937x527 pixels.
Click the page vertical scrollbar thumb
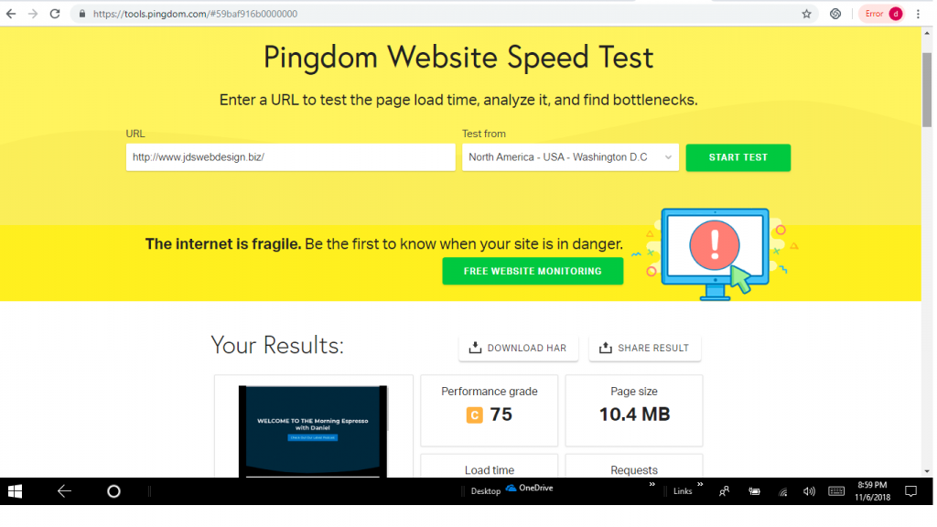[x=926, y=90]
